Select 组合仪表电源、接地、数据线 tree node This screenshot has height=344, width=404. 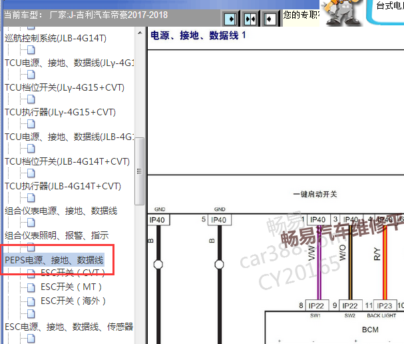61,211
